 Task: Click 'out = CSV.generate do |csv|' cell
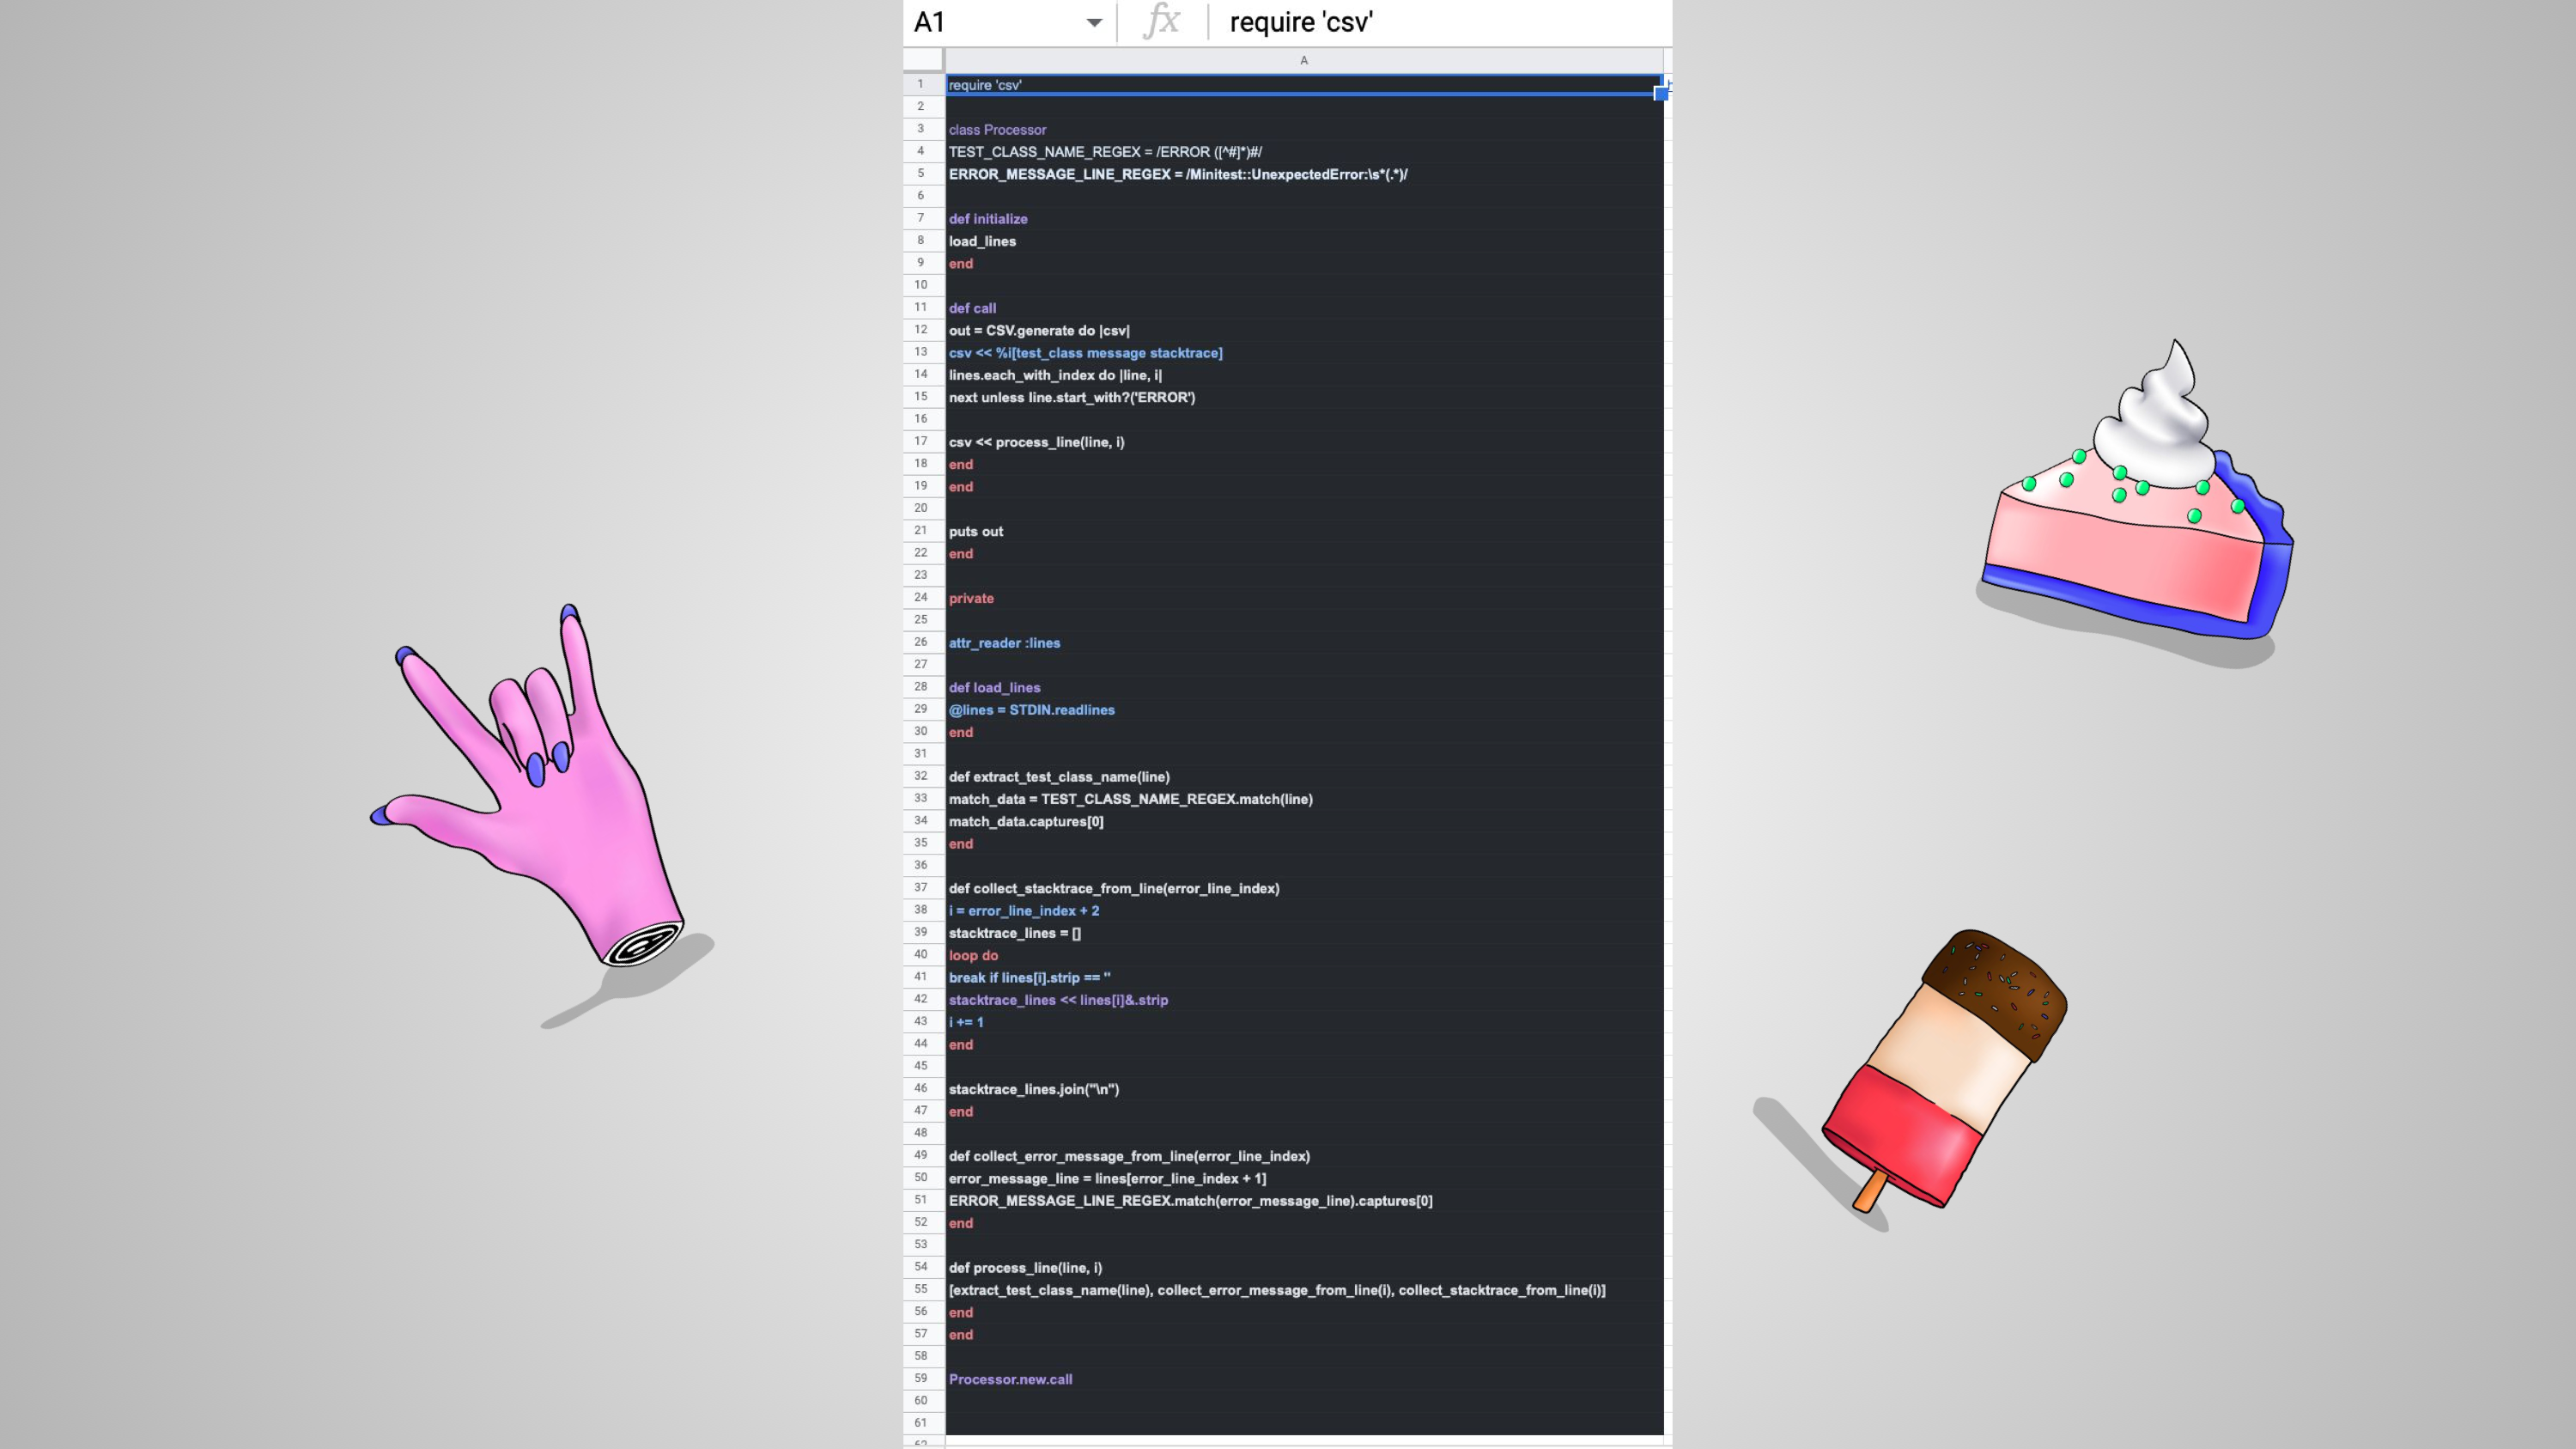(1304, 330)
